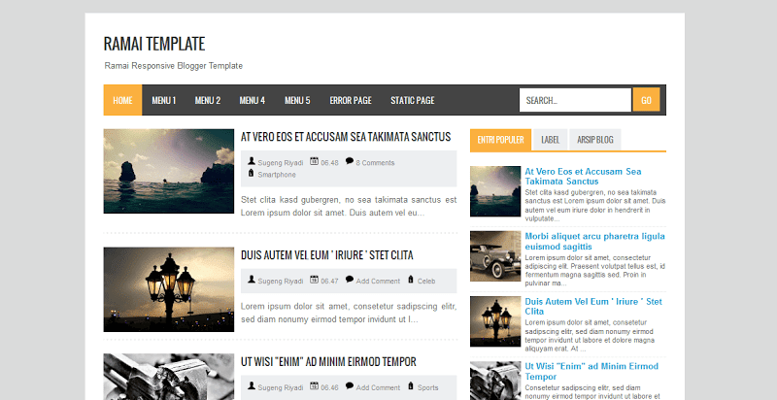The height and width of the screenshot is (400, 777).
Task: Click the author icon in Ut Wisi post meta
Action: 252,385
